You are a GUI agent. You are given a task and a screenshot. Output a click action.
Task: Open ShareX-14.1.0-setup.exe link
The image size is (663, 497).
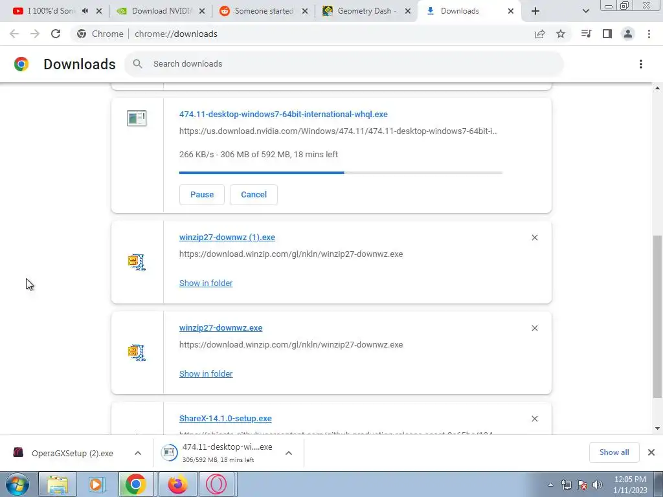[x=225, y=419]
